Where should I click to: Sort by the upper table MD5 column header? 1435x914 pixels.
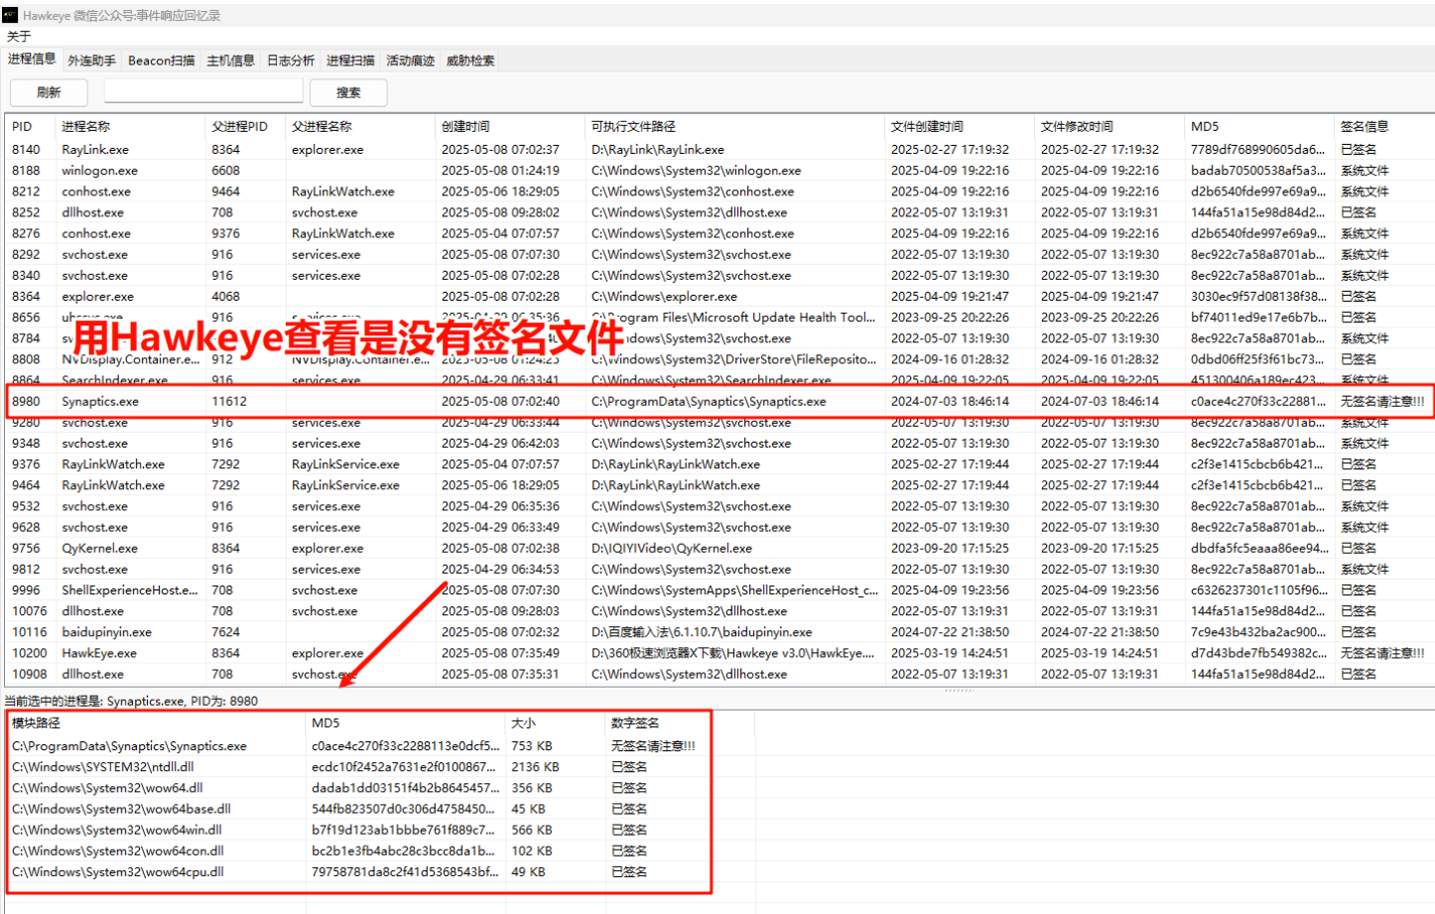pyautogui.click(x=1259, y=126)
